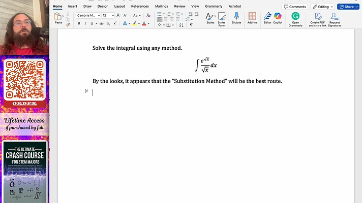This screenshot has height=203, width=362.
Task: Toggle strikethrough formatting
Action: pos(100,23)
